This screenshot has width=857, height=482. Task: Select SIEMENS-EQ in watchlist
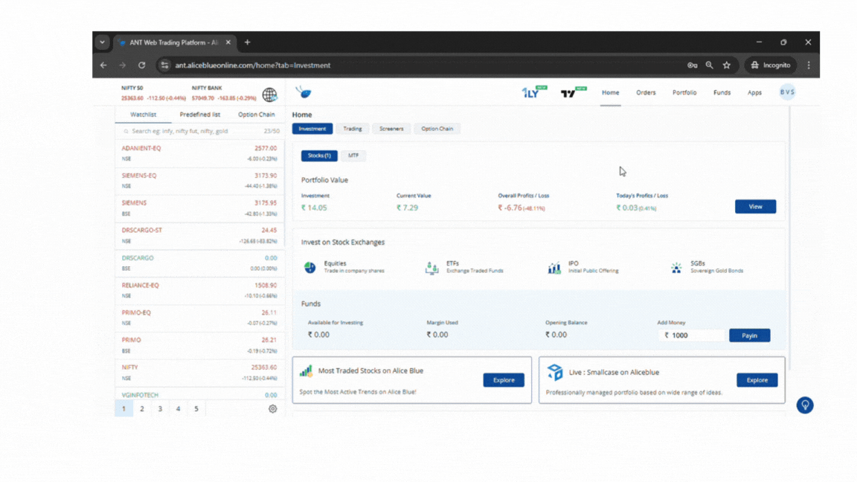pyautogui.click(x=199, y=181)
